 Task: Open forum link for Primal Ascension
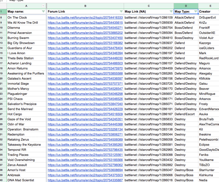(x=85, y=33)
